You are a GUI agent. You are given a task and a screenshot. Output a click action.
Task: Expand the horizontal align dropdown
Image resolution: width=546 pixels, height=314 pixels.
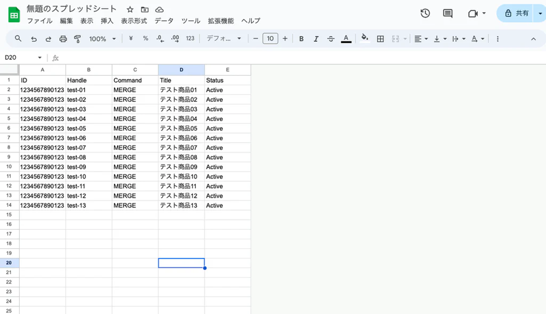(x=421, y=39)
